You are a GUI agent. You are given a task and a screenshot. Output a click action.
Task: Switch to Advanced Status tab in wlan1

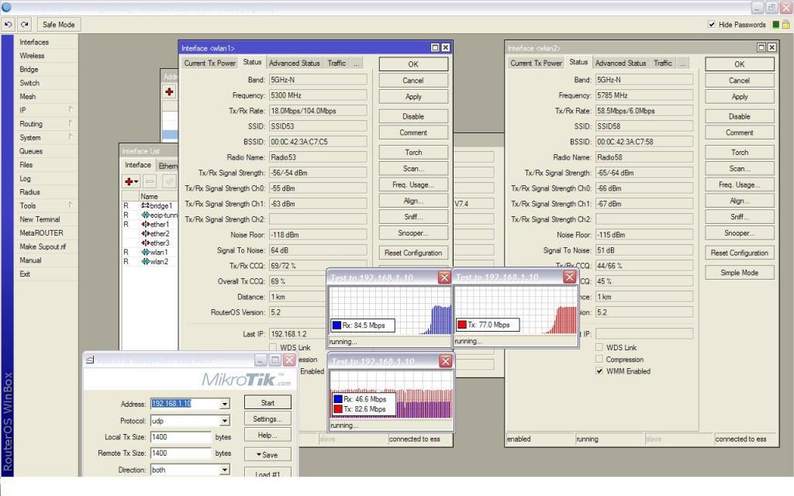click(294, 63)
